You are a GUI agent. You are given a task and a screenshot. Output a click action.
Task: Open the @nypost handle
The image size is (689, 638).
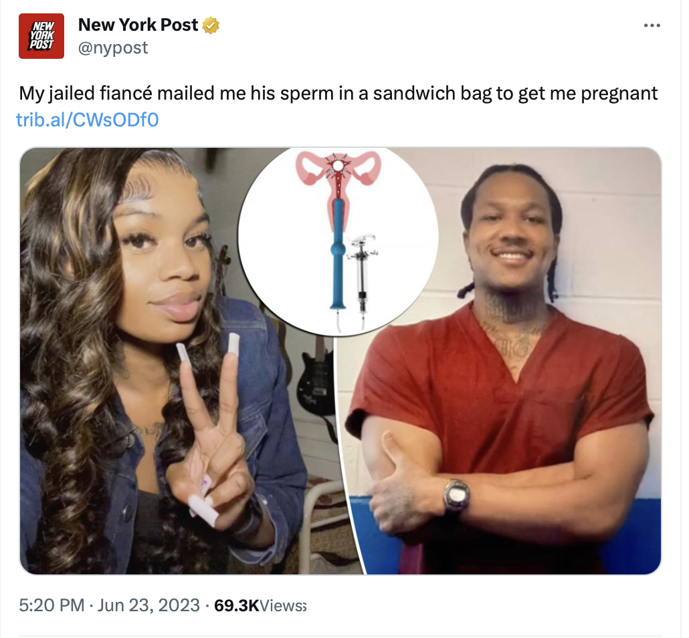point(113,47)
